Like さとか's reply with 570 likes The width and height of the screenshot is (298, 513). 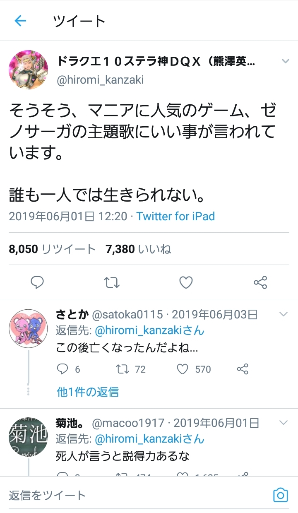pyautogui.click(x=183, y=369)
